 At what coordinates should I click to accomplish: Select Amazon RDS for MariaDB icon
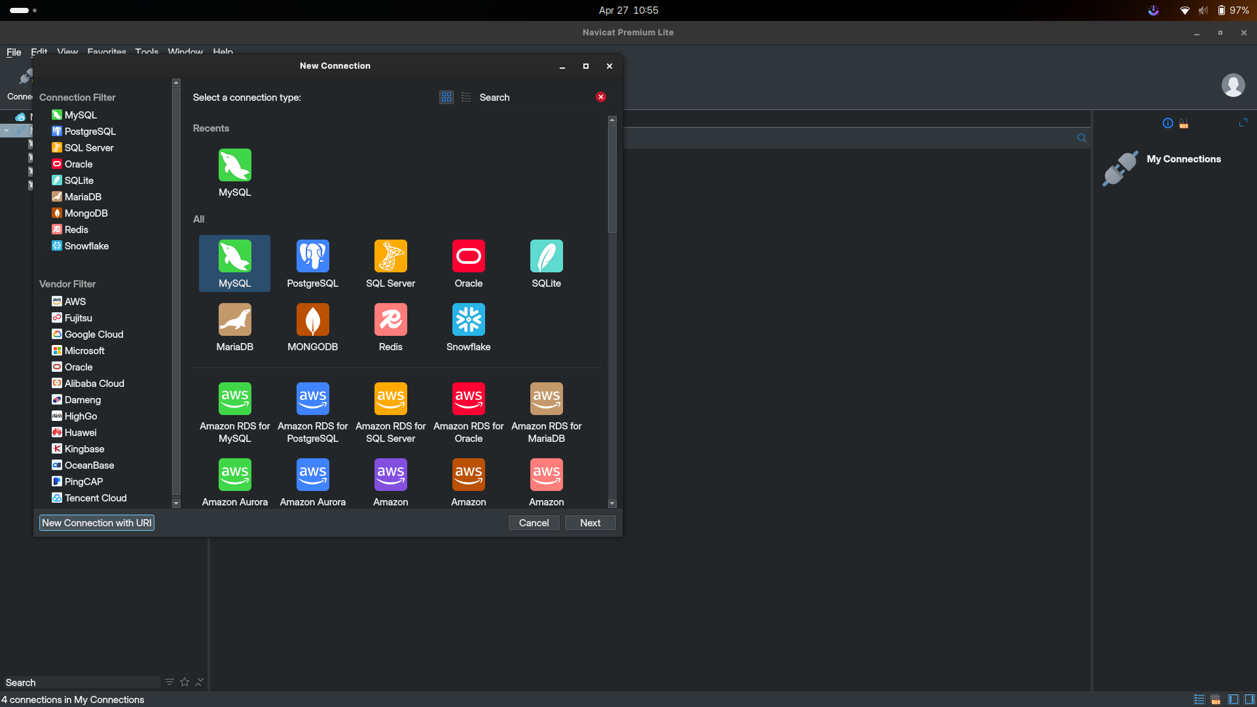(546, 399)
